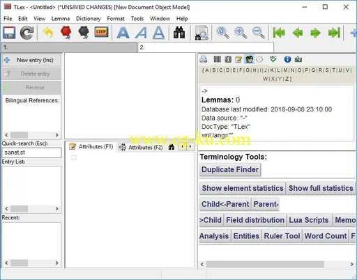Go to next entry green right arrow

click(315, 33)
